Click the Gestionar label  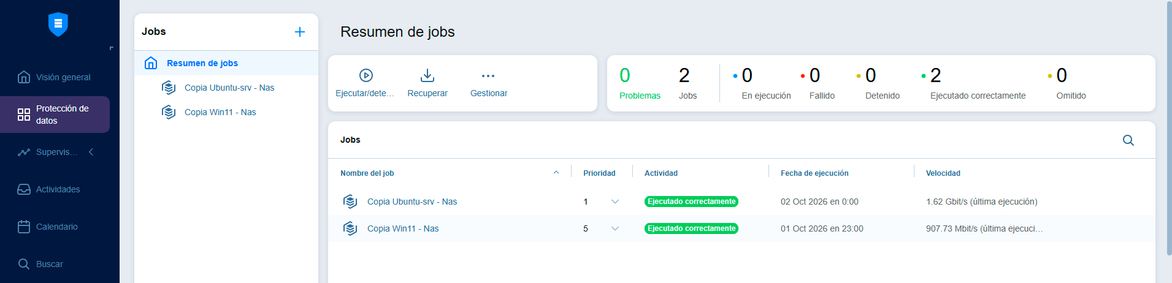pos(489,93)
